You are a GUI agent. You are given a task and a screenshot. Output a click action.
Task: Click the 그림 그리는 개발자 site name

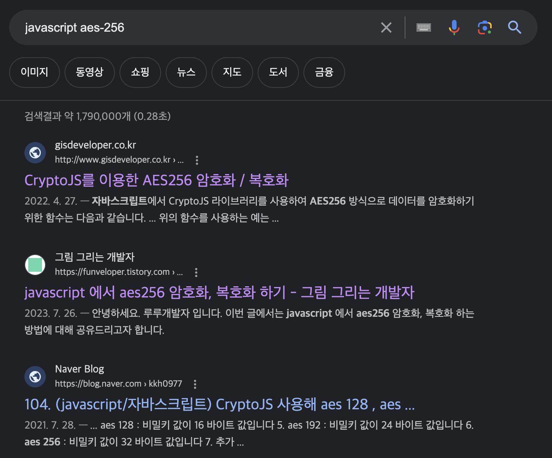[x=95, y=257]
